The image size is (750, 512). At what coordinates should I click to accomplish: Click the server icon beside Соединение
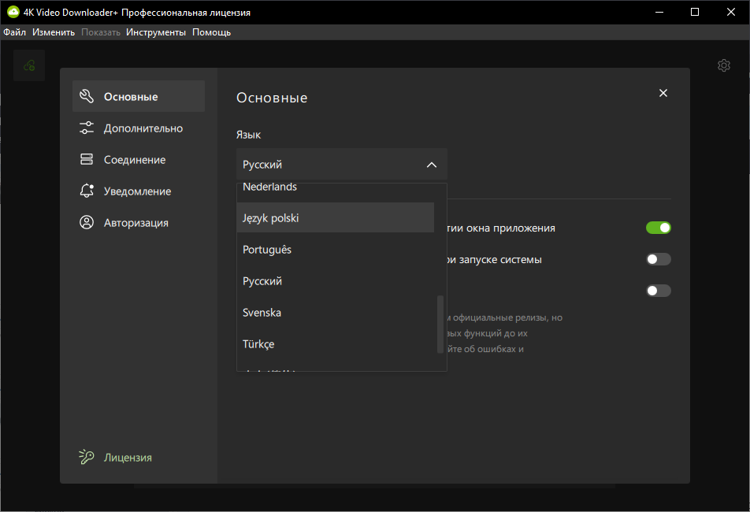point(87,159)
